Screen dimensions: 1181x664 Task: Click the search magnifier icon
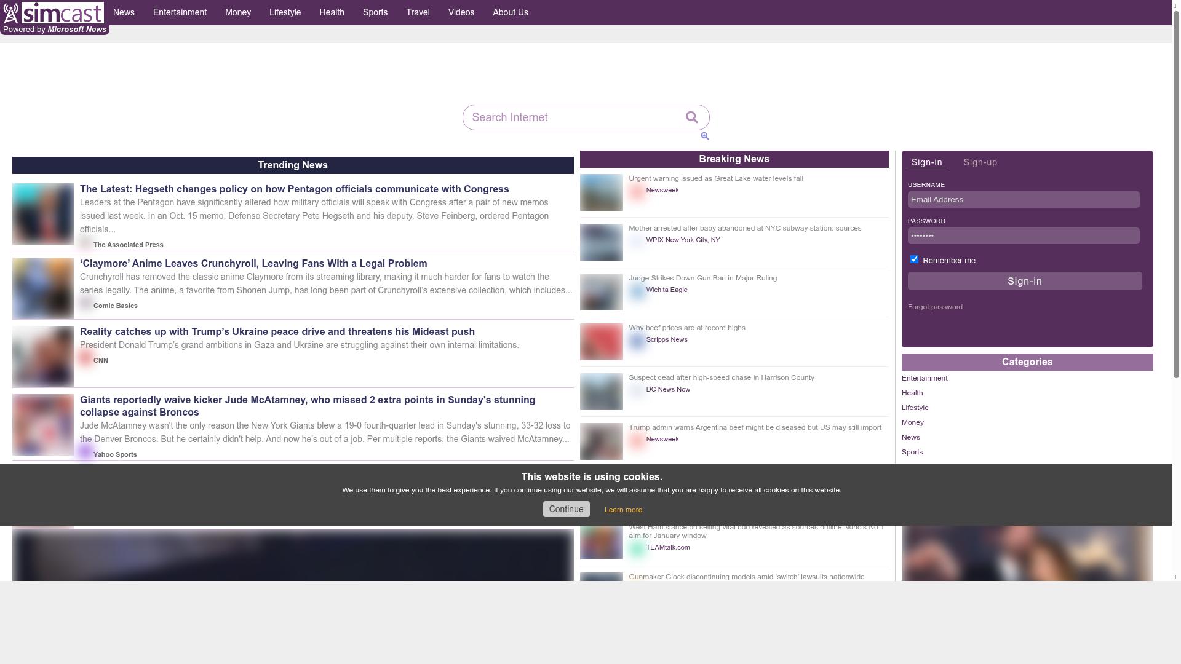(x=691, y=117)
